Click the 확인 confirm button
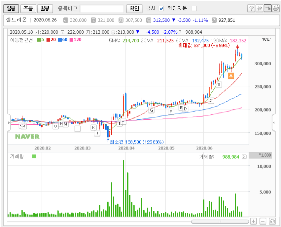Screen dimensions: 281x227 coord(134,9)
